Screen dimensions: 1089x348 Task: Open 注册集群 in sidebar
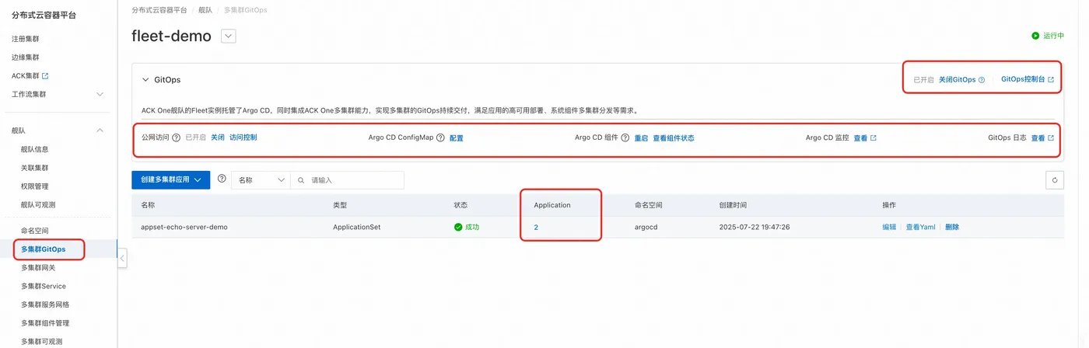(26, 39)
